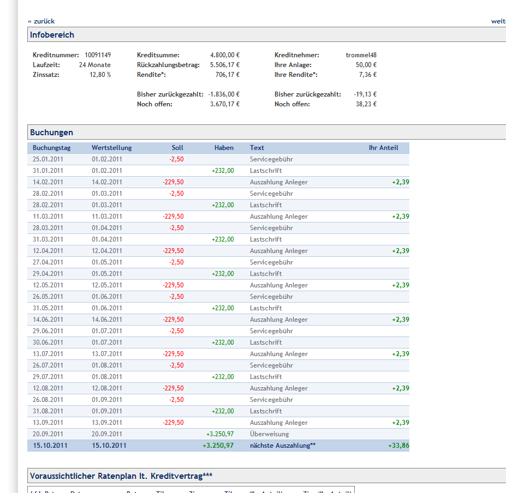The height and width of the screenshot is (493, 506).
Task: Select -2,50 in the 27.04.2011 row
Action: 176,262
